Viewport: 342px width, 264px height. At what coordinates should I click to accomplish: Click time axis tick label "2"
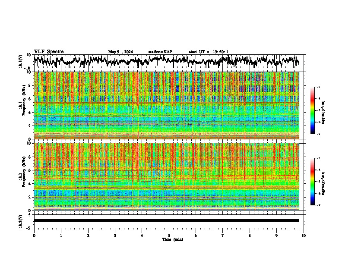[x=88, y=236]
